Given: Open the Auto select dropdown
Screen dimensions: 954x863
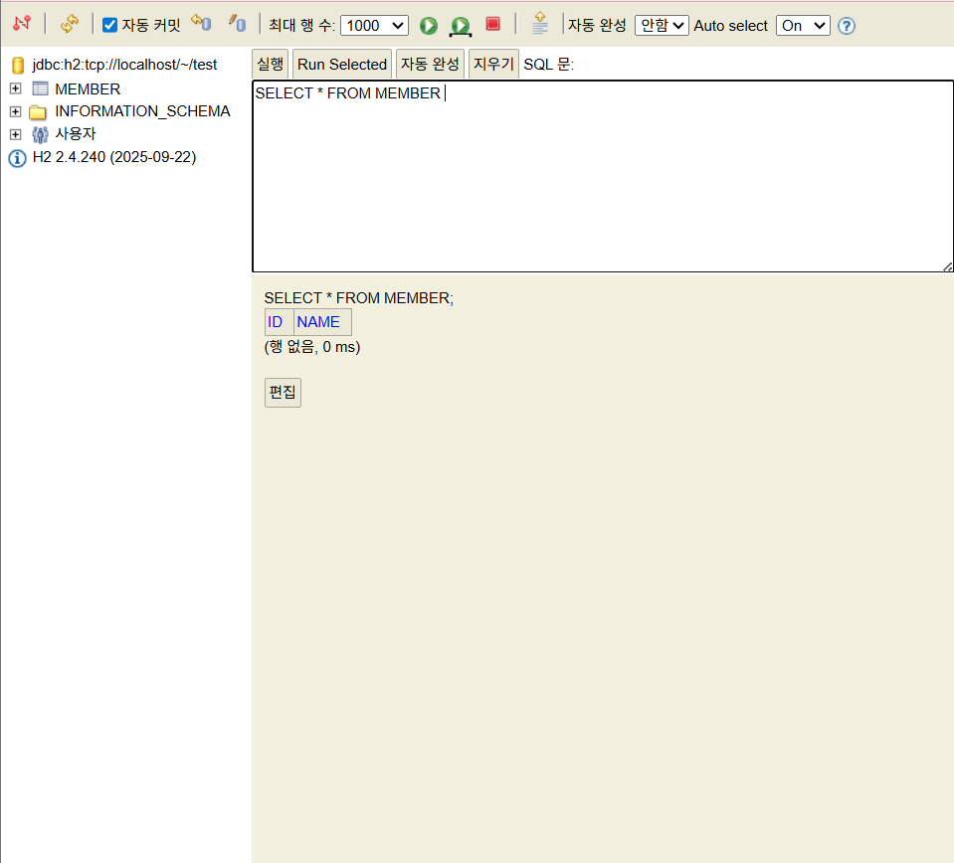Looking at the screenshot, I should click(x=803, y=26).
